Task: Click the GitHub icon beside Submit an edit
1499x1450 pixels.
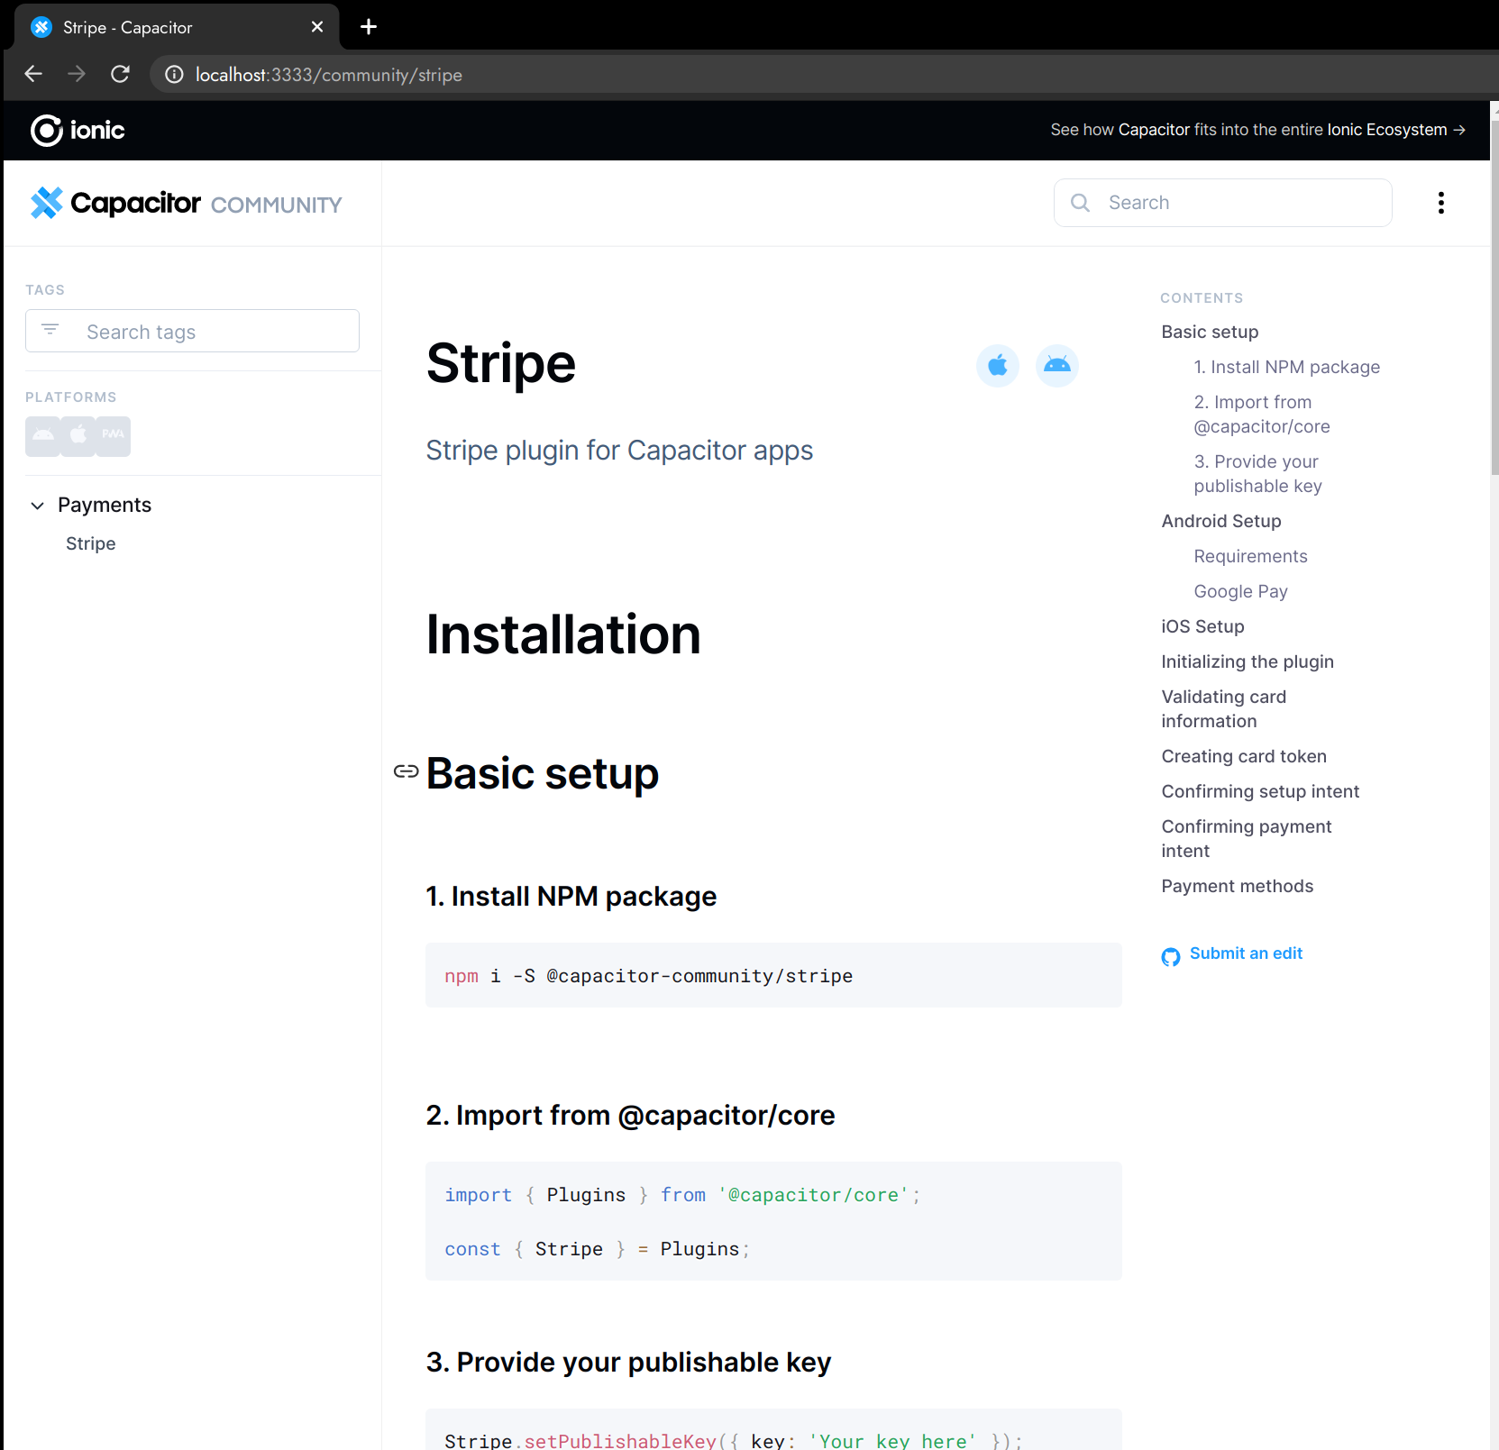Action: [x=1171, y=957]
